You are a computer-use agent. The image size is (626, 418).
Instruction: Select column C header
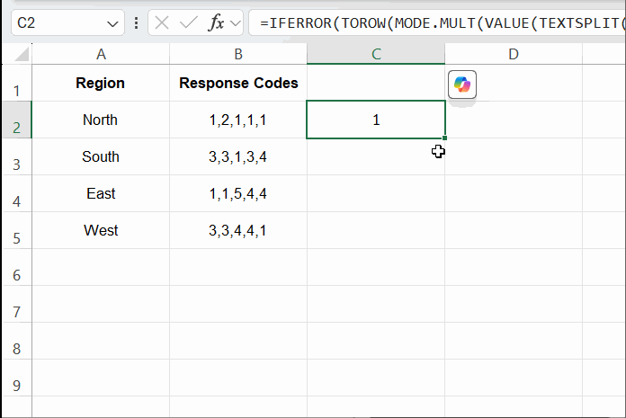[x=376, y=54]
